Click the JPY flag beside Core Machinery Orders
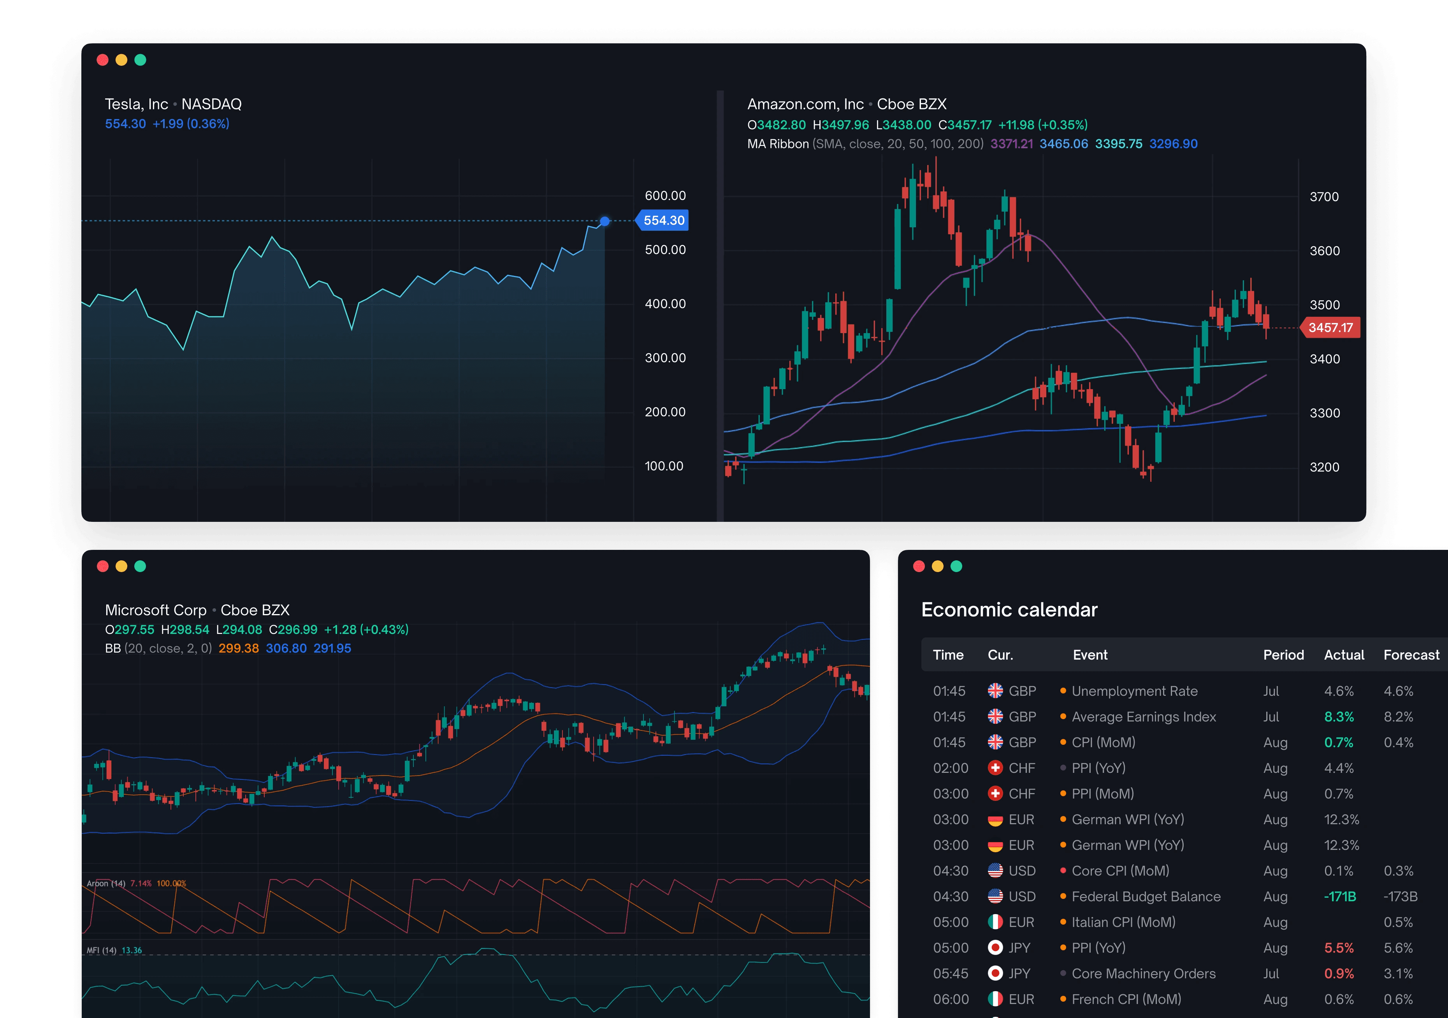The image size is (1448, 1018). click(x=995, y=973)
